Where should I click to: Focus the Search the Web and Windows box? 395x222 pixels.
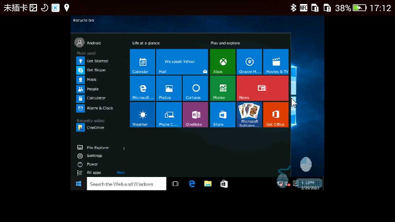(x=127, y=184)
